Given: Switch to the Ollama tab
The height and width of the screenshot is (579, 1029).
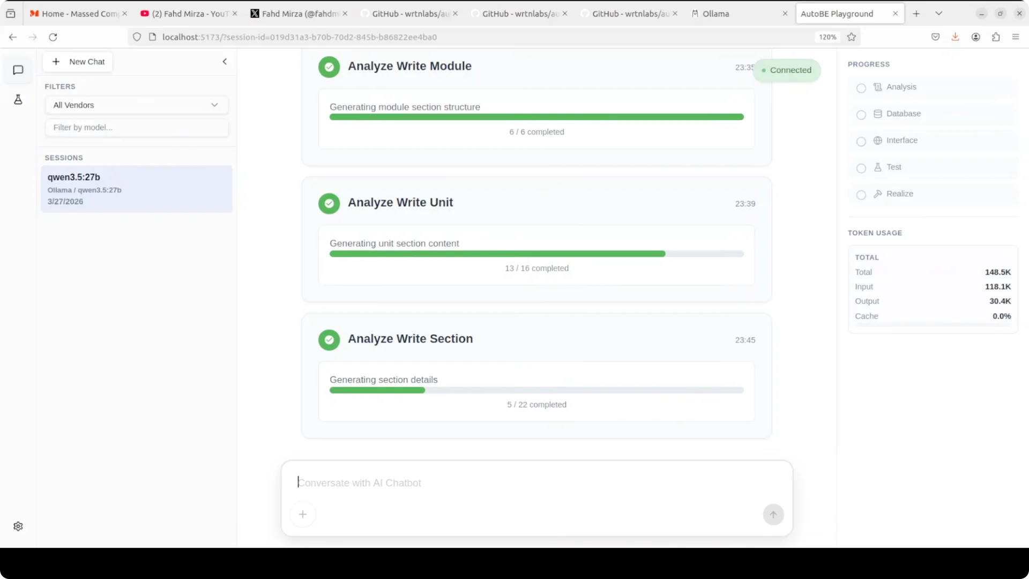Looking at the screenshot, I should tap(740, 14).
